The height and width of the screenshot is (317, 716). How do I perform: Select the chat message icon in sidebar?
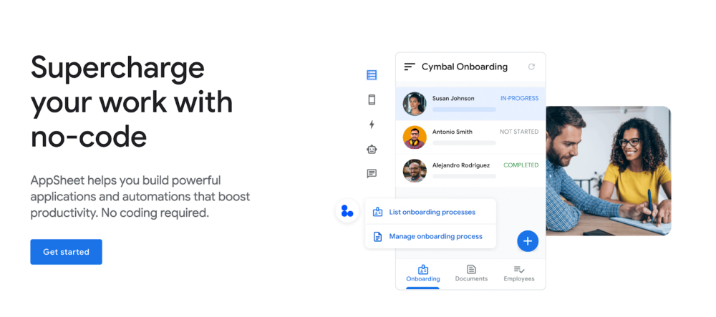pos(372,174)
